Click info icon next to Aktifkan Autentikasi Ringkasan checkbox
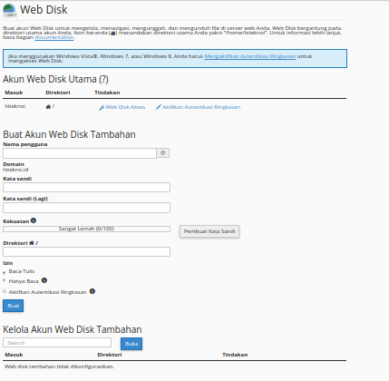Screen dimensions: 389x381 92,291
